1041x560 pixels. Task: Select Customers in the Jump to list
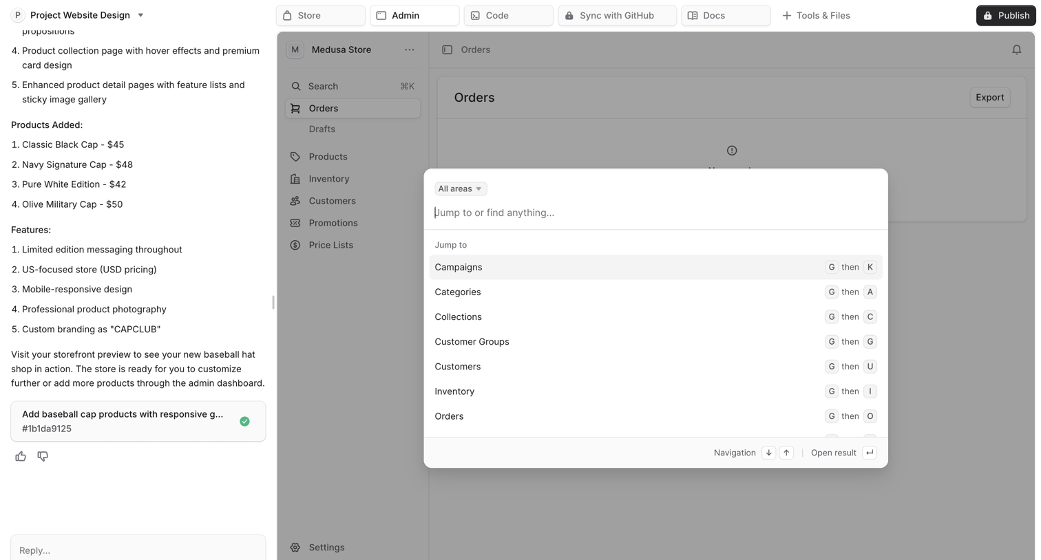click(x=655, y=366)
